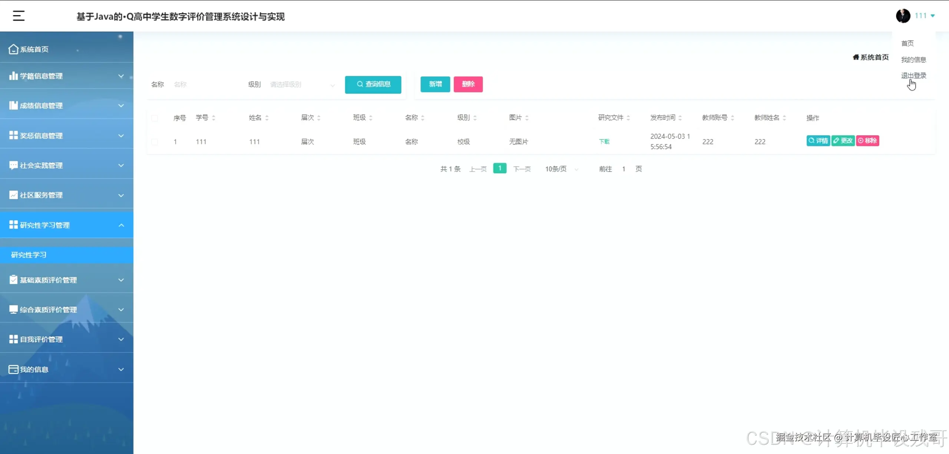Screen dimensions: 949x454
Task: Check the select-all checkbox in table header
Action: pos(155,117)
